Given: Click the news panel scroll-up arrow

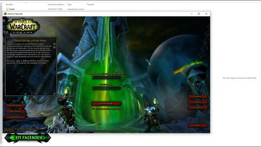Looking at the screenshot, I should (x=54, y=44).
